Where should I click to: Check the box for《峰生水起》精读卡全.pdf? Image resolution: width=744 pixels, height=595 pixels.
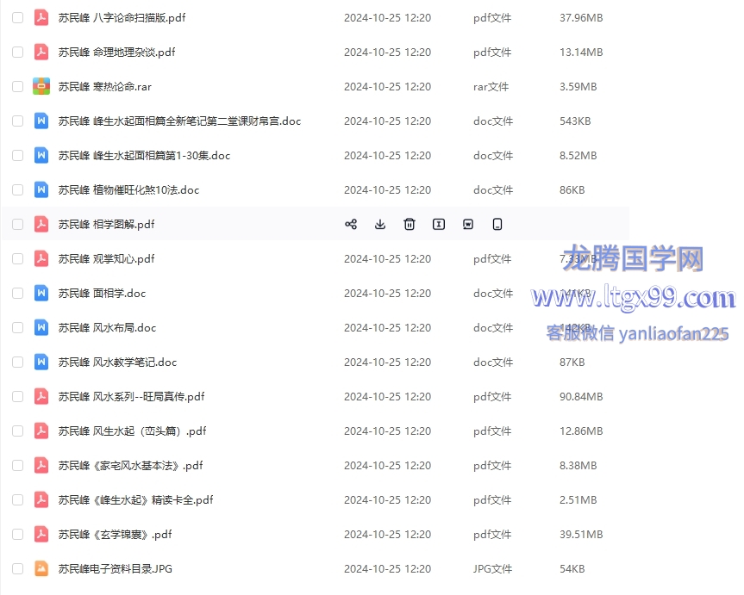click(x=17, y=499)
